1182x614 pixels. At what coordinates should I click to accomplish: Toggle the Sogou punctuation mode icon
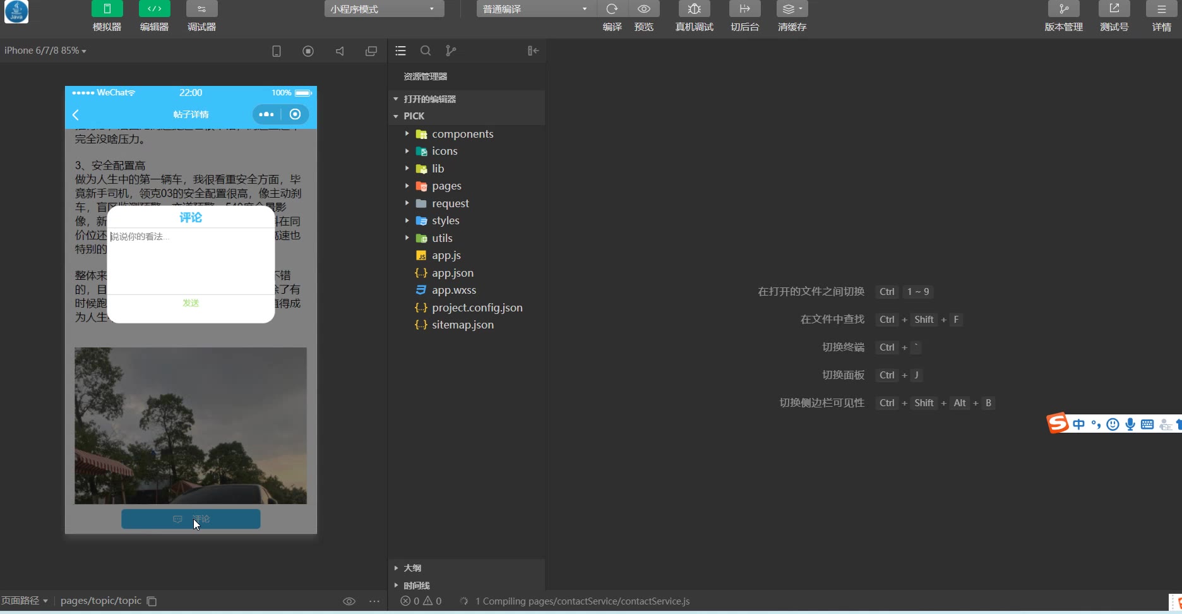[1096, 424]
